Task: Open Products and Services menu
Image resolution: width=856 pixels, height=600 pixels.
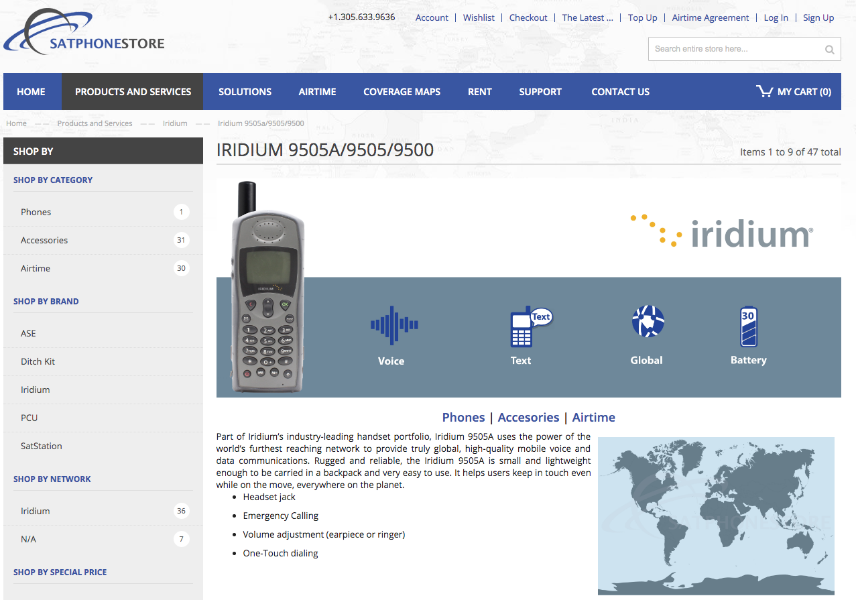Action: click(133, 92)
